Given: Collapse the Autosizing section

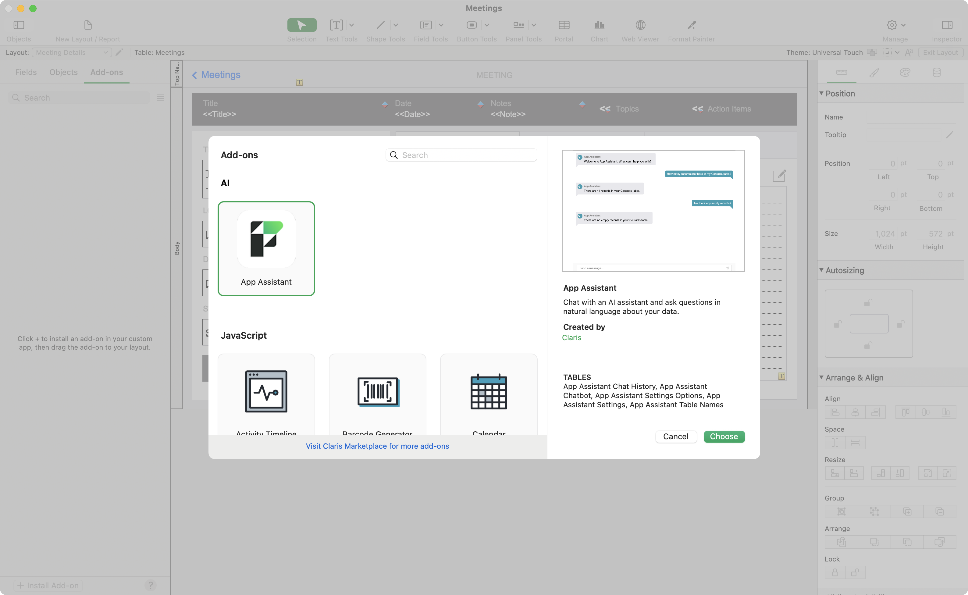Looking at the screenshot, I should coord(822,270).
